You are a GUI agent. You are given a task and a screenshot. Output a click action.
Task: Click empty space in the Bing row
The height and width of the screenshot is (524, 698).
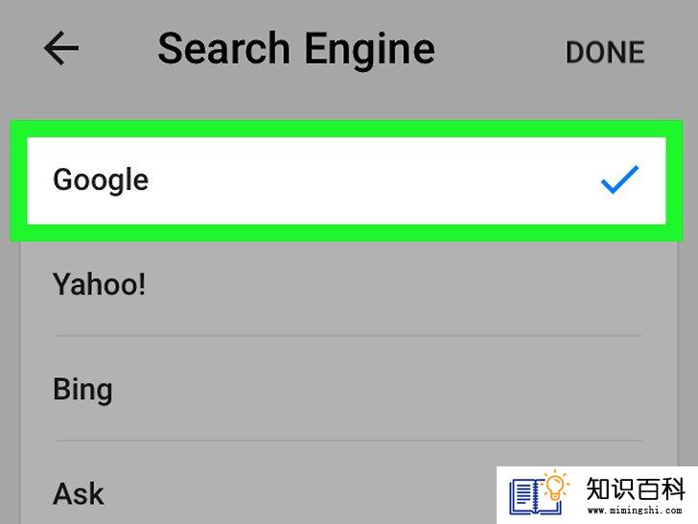coord(379,389)
